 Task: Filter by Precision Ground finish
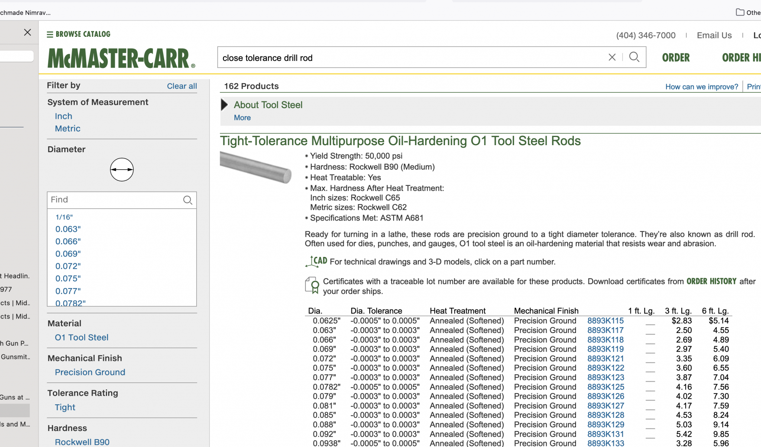90,372
